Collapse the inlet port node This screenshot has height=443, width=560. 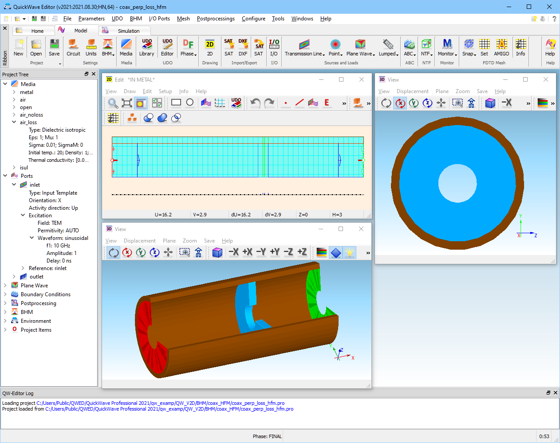pos(14,185)
